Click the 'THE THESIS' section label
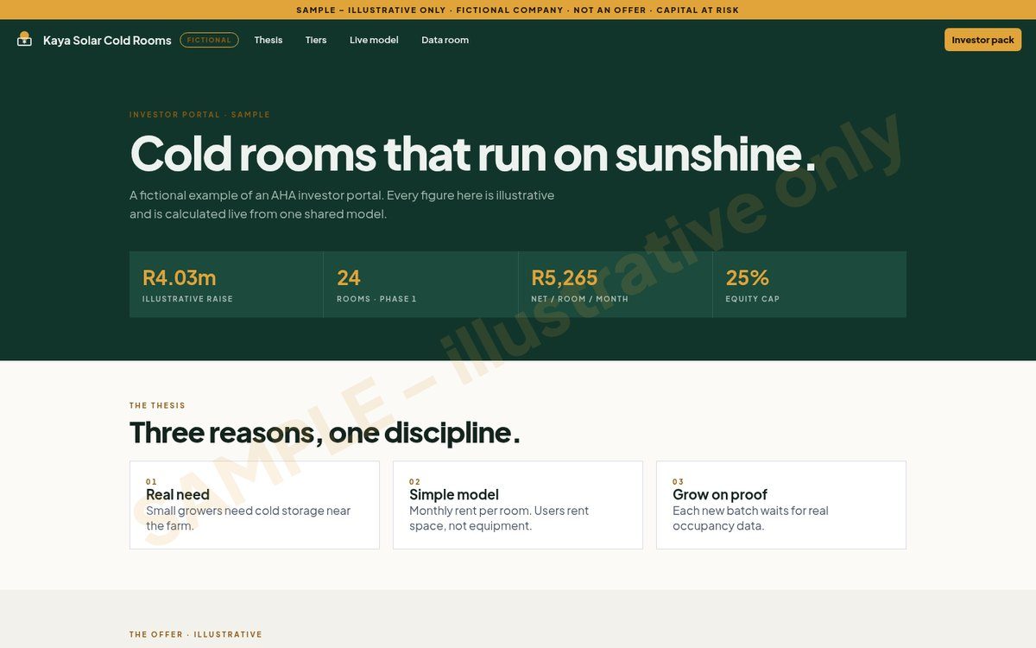1036x648 pixels. coord(157,405)
